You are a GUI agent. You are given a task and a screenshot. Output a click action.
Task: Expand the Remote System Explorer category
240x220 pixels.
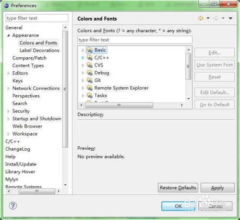[x=83, y=88]
